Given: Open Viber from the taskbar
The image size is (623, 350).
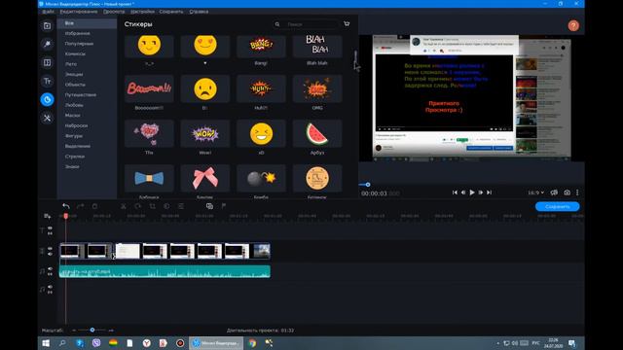Looking at the screenshot, I should [96, 343].
